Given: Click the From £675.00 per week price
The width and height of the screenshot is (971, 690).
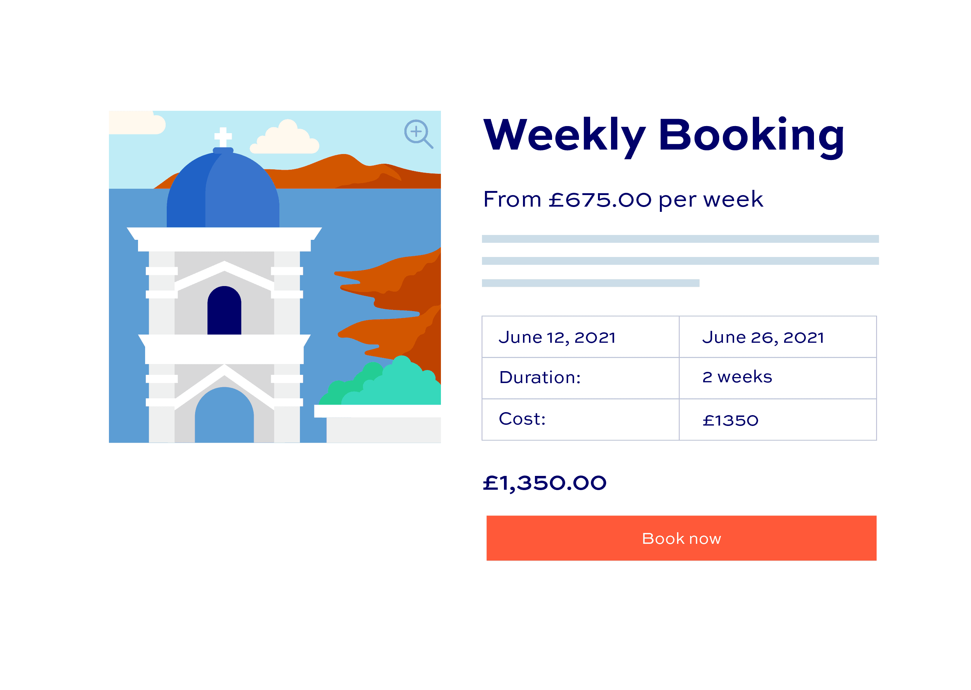Looking at the screenshot, I should pos(623,199).
